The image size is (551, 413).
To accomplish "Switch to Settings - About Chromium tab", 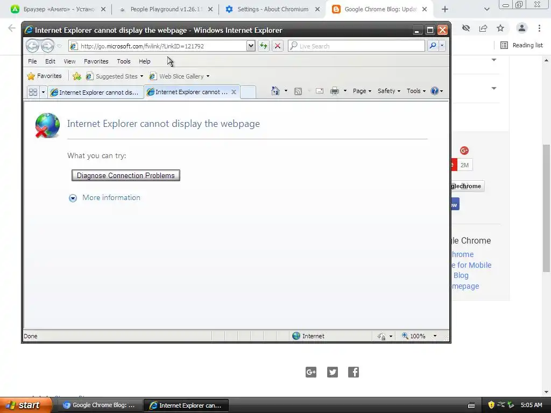I will tap(272, 9).
